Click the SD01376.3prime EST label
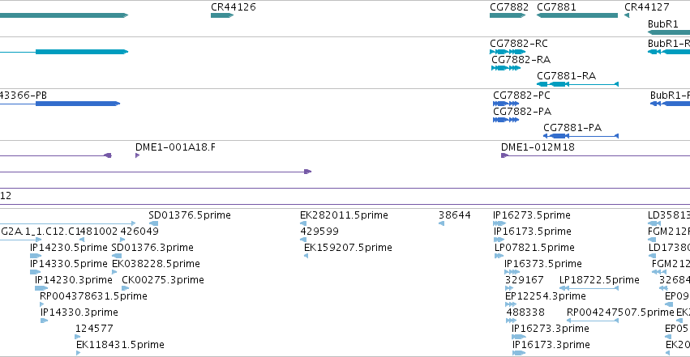Screen dimensions: 690x357 tap(152, 248)
